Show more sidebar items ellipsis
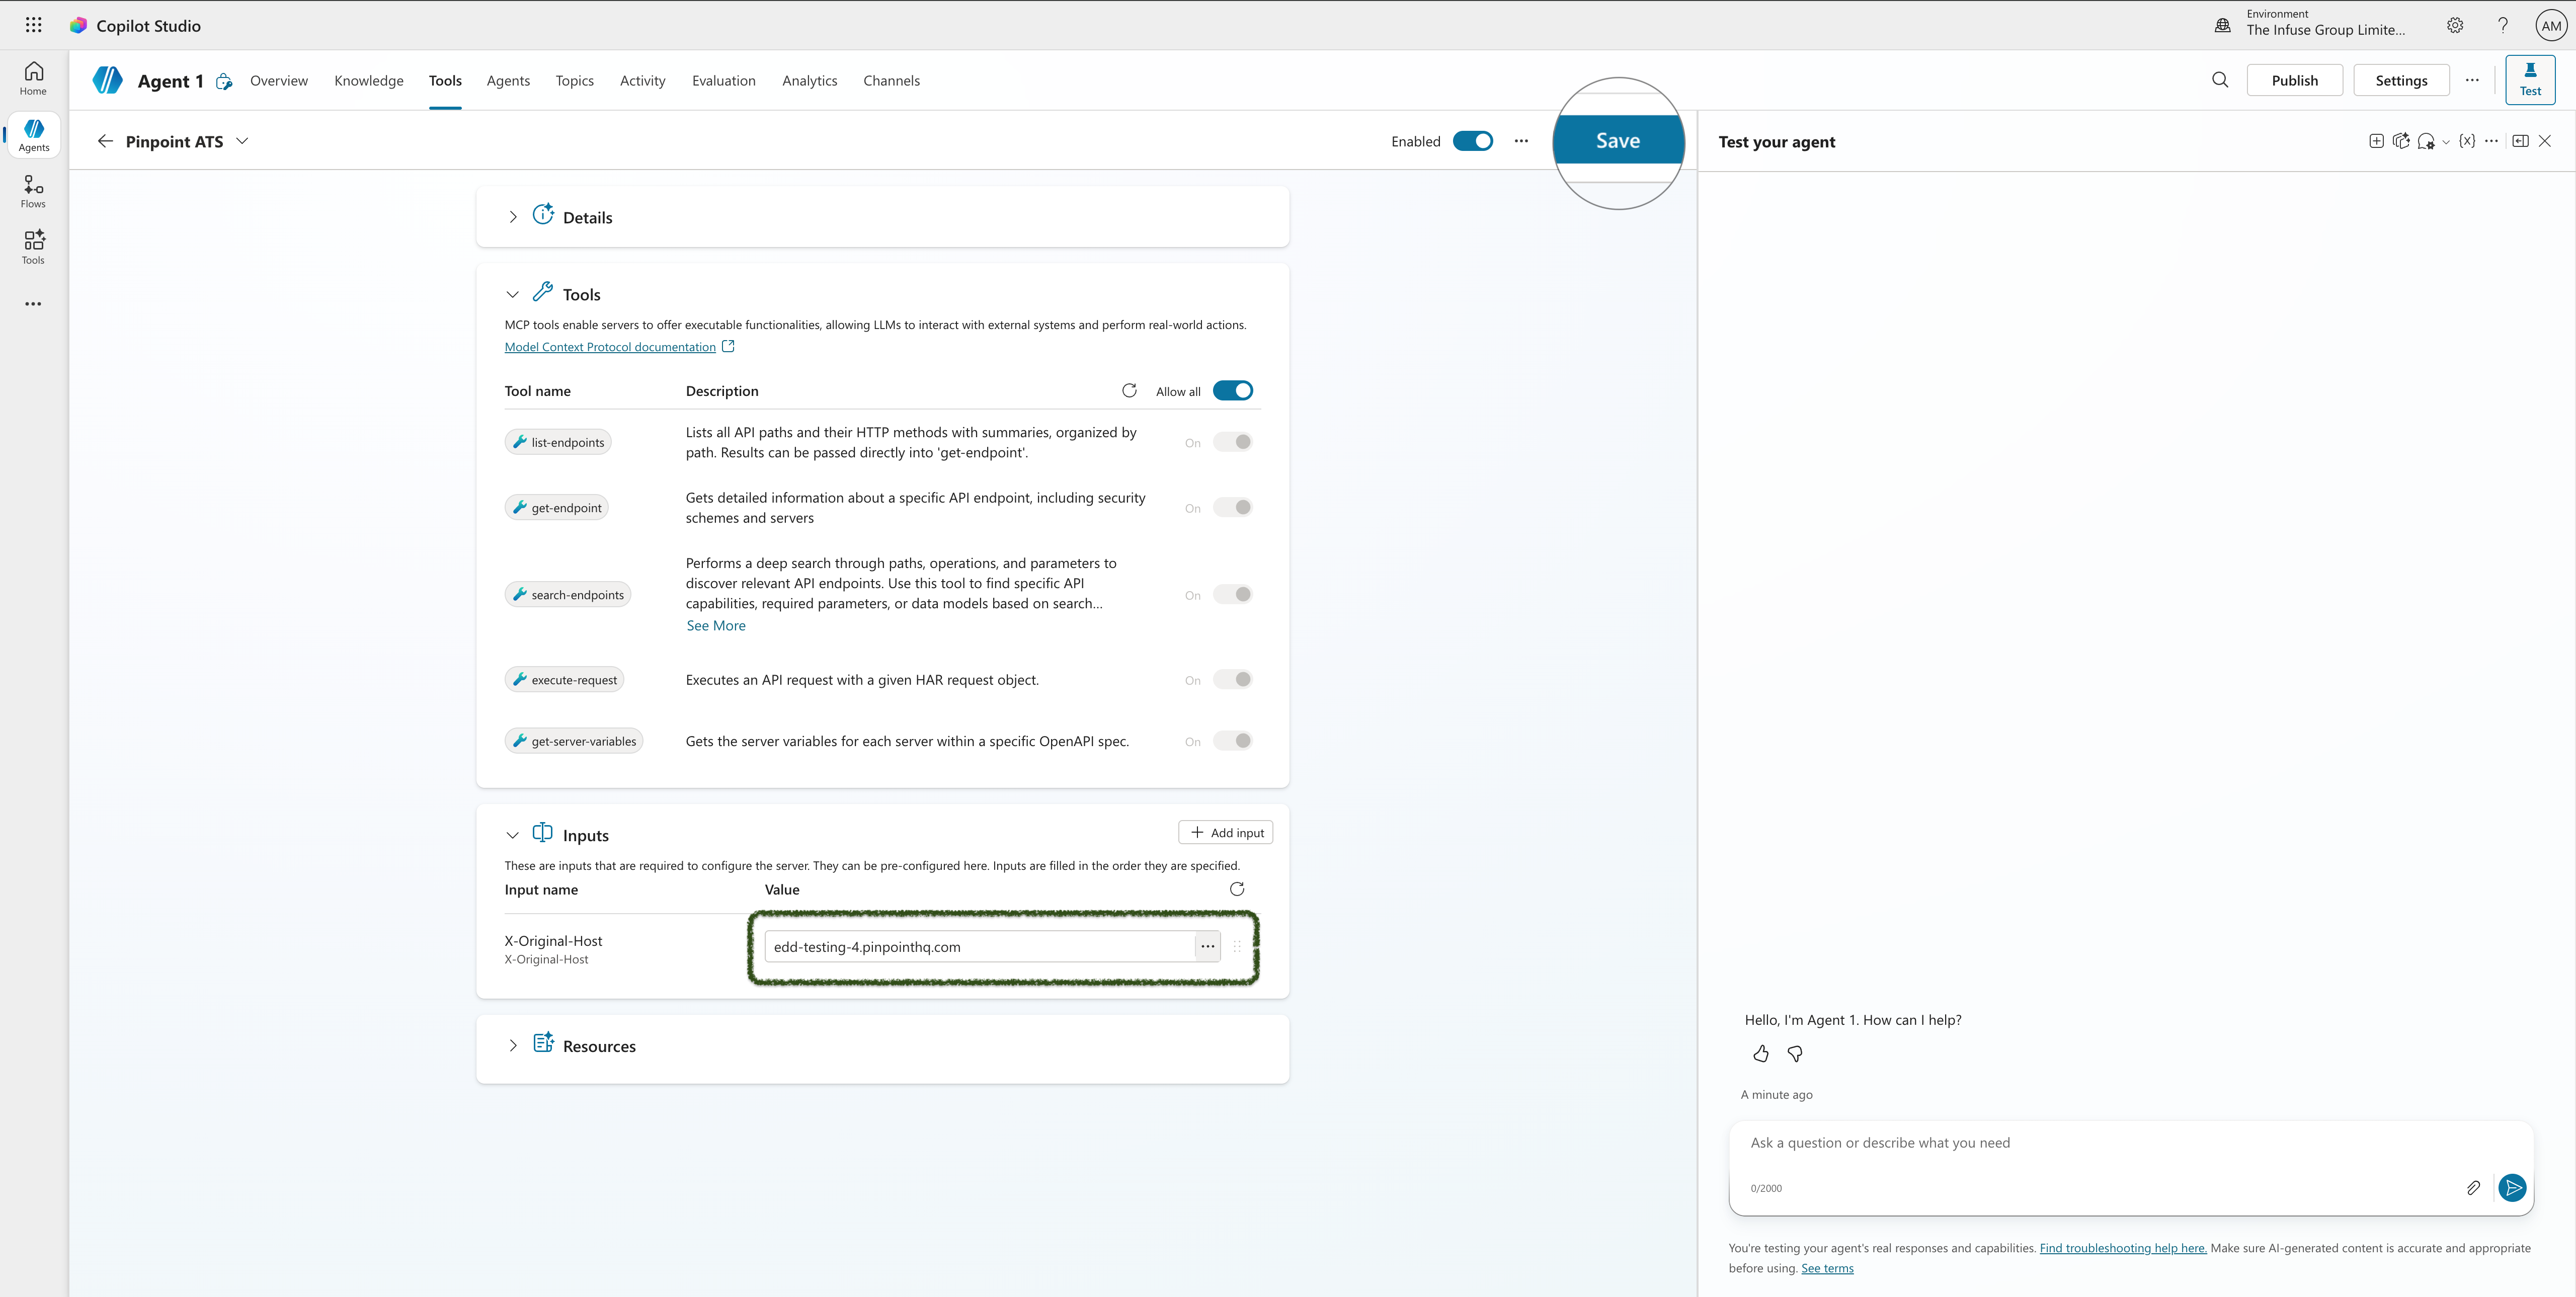This screenshot has height=1297, width=2576. [33, 304]
